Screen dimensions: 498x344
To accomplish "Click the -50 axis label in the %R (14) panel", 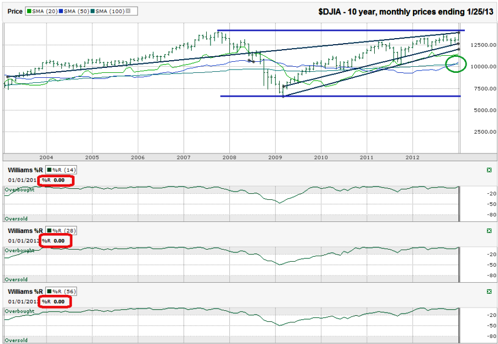I will coord(492,204).
